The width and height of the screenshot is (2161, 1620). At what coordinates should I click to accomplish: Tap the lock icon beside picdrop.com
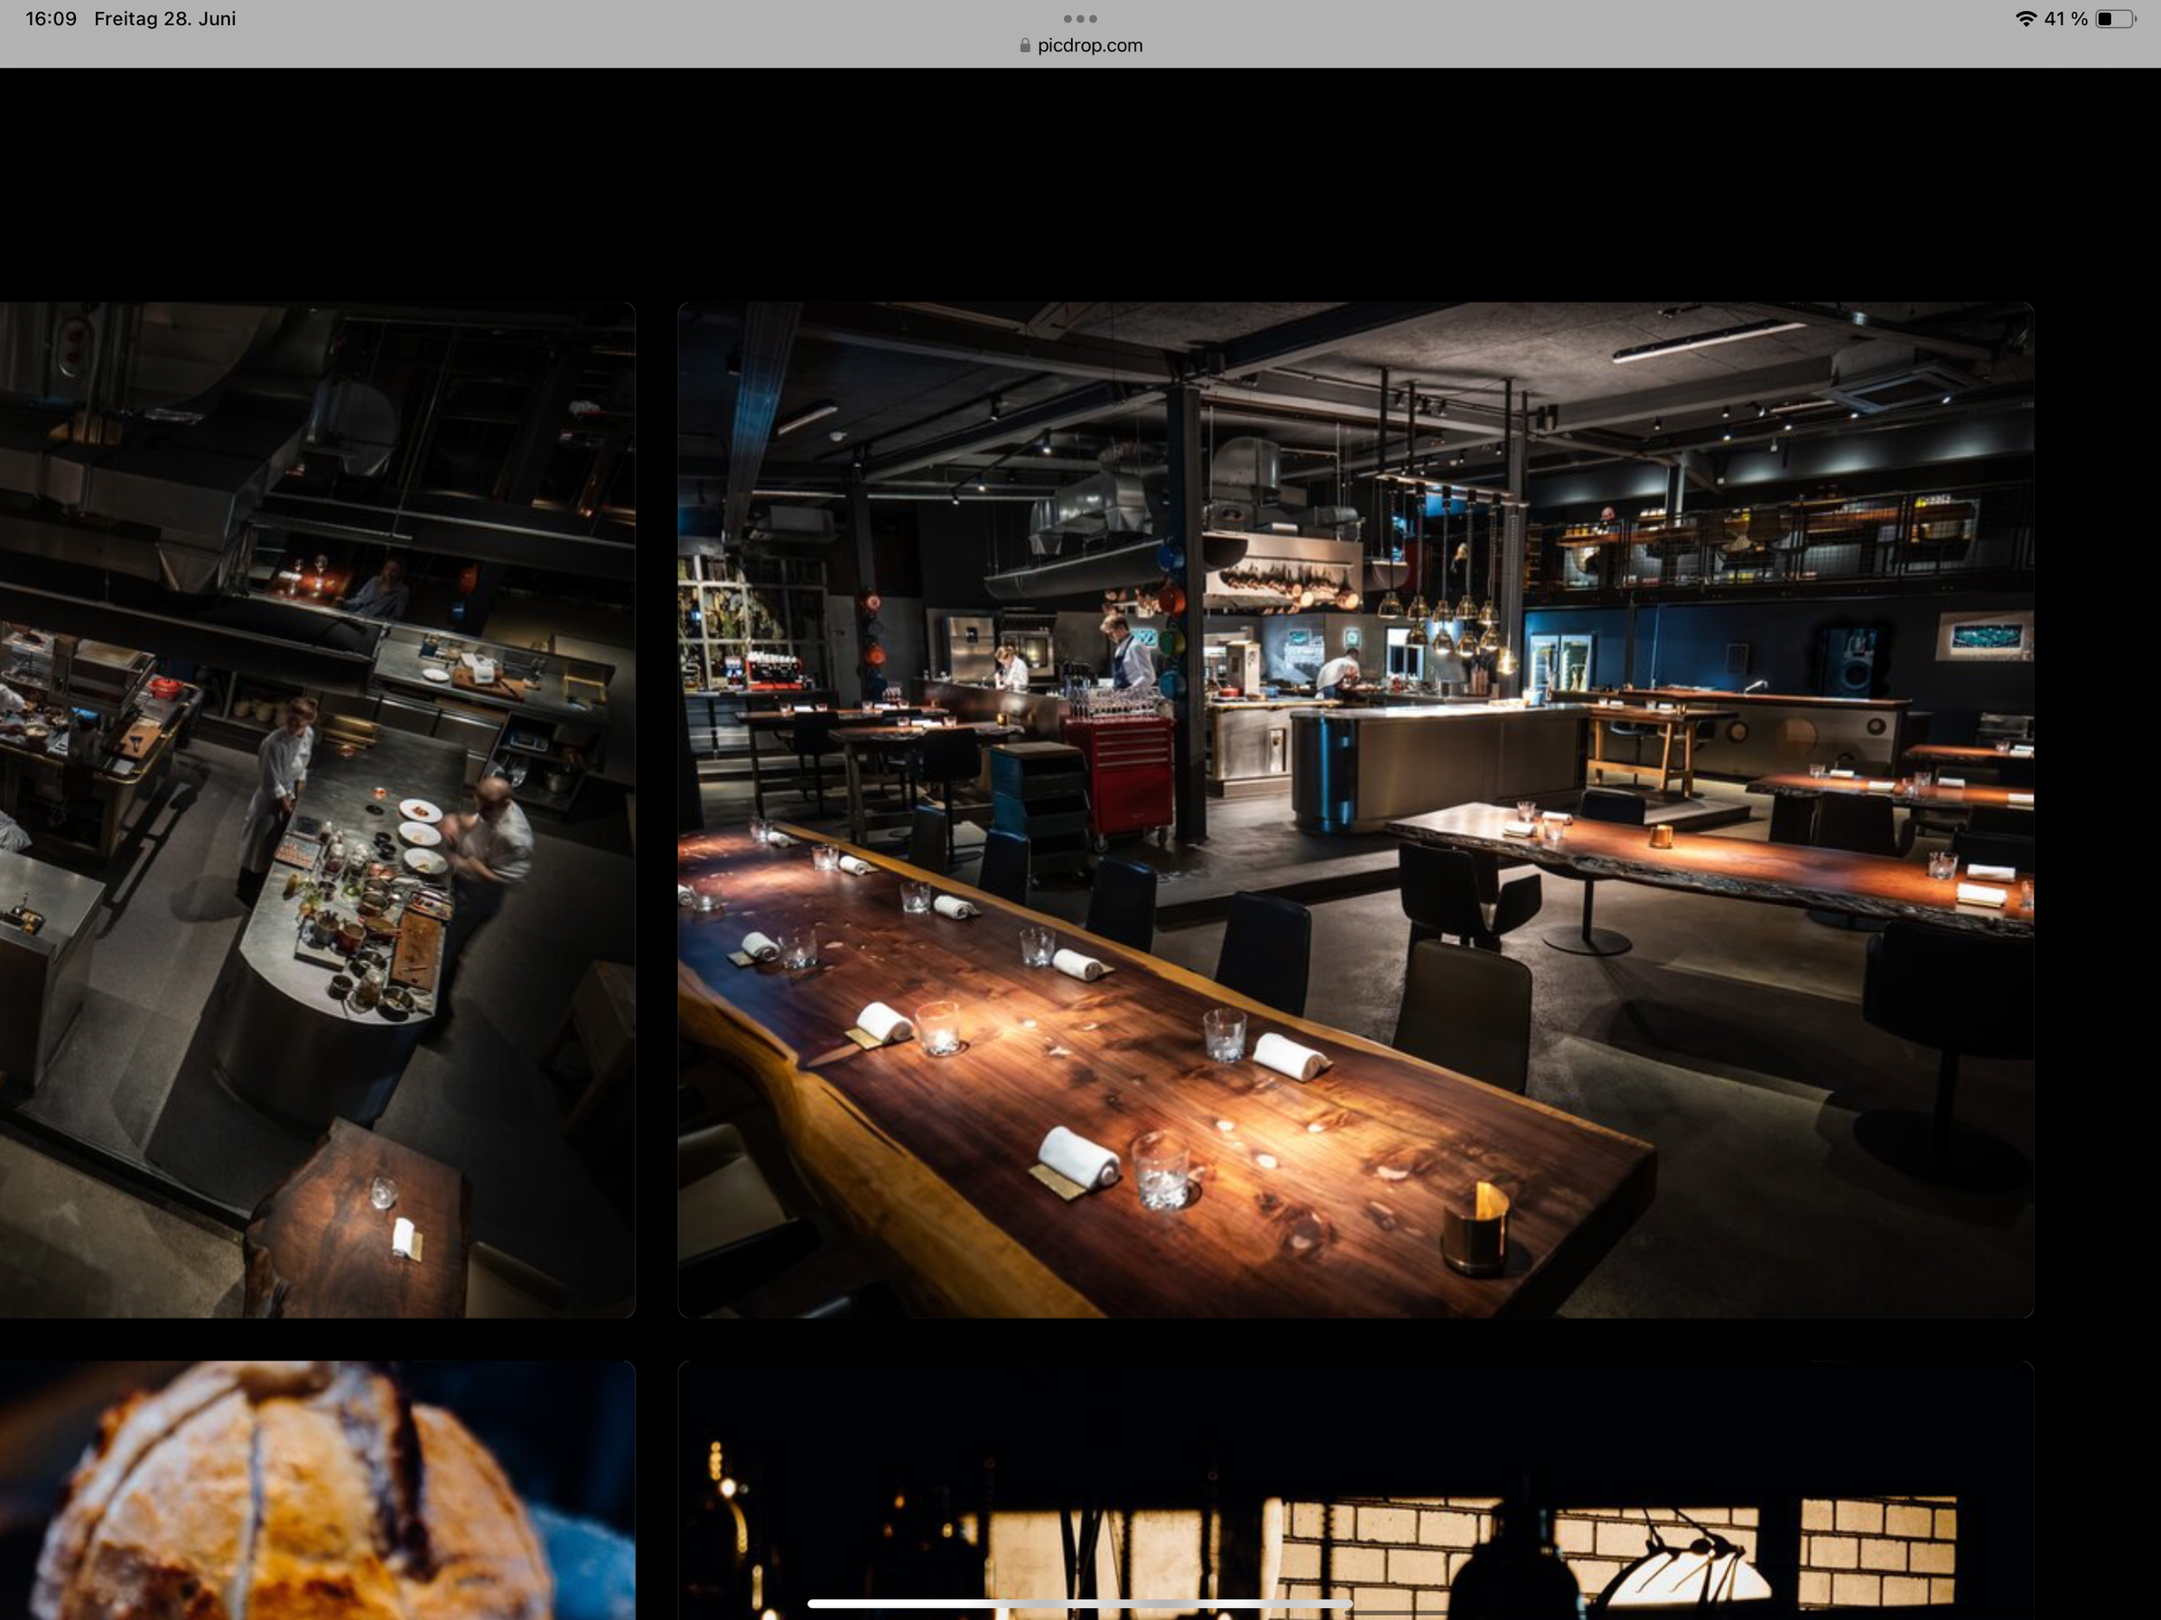coord(1025,46)
